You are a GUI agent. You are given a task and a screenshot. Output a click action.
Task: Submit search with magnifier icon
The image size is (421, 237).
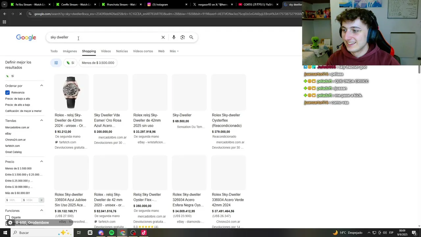[191, 37]
